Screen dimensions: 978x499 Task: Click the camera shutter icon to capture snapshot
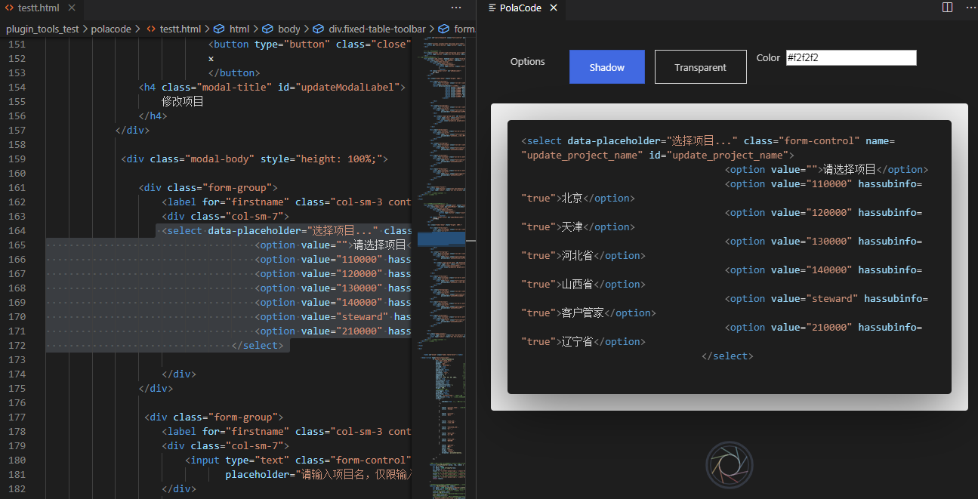[x=728, y=464]
